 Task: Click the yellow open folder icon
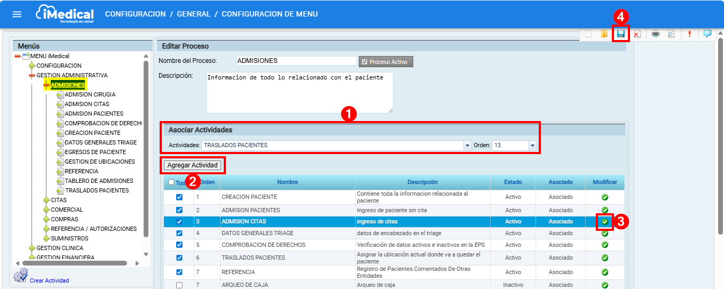604,34
